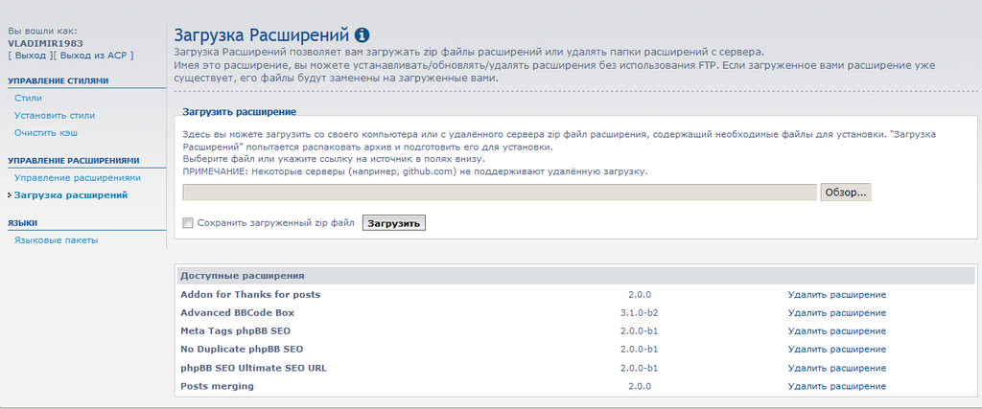This screenshot has height=409, width=982.
Task: Select Загрузка расширений sidebar item
Action: [71, 195]
